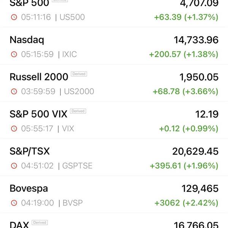Screen dimensions: 228x228
Task: Tap the S&P 500 +63.39 change figure
Action: [168, 17]
